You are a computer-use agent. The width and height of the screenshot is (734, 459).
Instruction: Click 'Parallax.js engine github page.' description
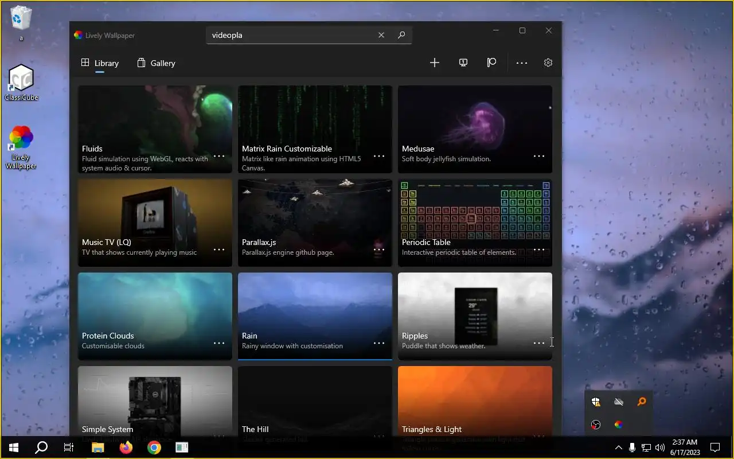[x=288, y=252]
